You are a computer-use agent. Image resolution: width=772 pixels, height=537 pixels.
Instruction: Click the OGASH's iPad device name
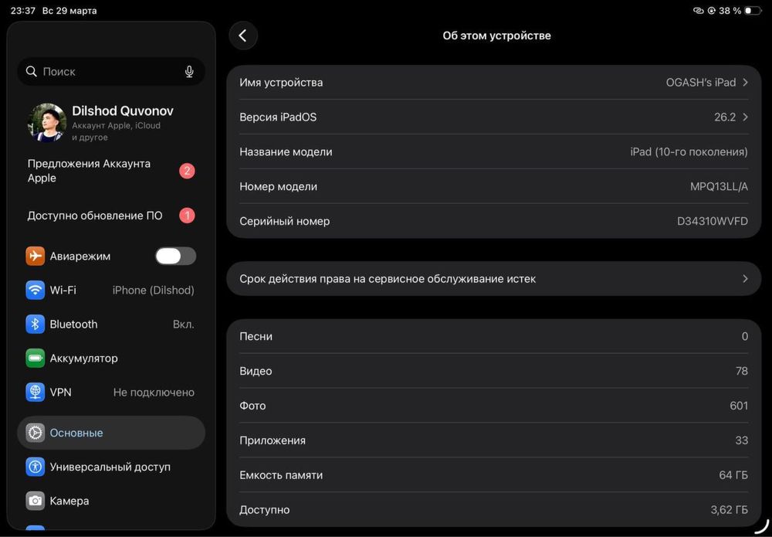pos(701,82)
